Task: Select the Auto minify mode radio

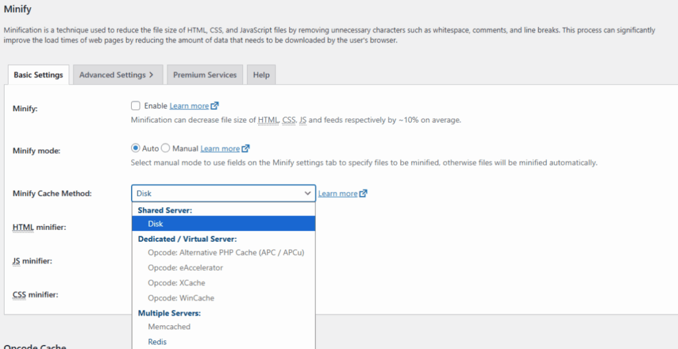Action: coord(136,148)
